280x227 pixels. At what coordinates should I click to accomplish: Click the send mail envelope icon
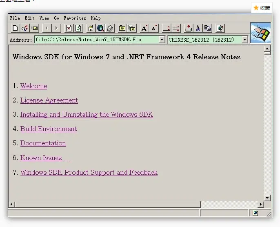click(34, 28)
